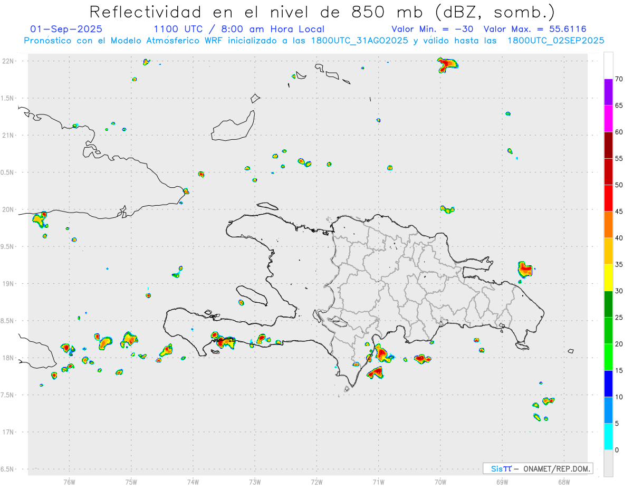Image resolution: width=633 pixels, height=489 pixels.
Task: Click the latitude axis label '19N'
Action: (x=9, y=284)
